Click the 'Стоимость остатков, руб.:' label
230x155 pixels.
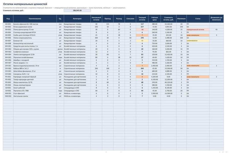(13, 10)
